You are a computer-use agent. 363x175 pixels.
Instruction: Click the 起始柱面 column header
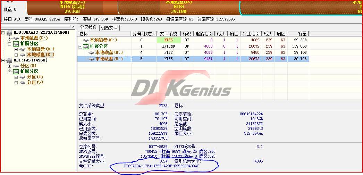[204, 34]
